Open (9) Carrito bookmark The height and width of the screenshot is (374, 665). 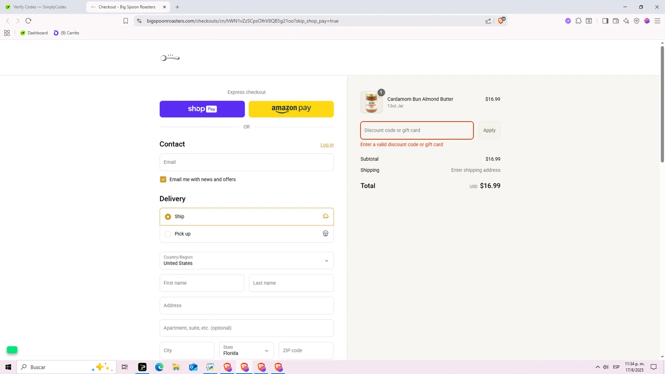tap(66, 33)
